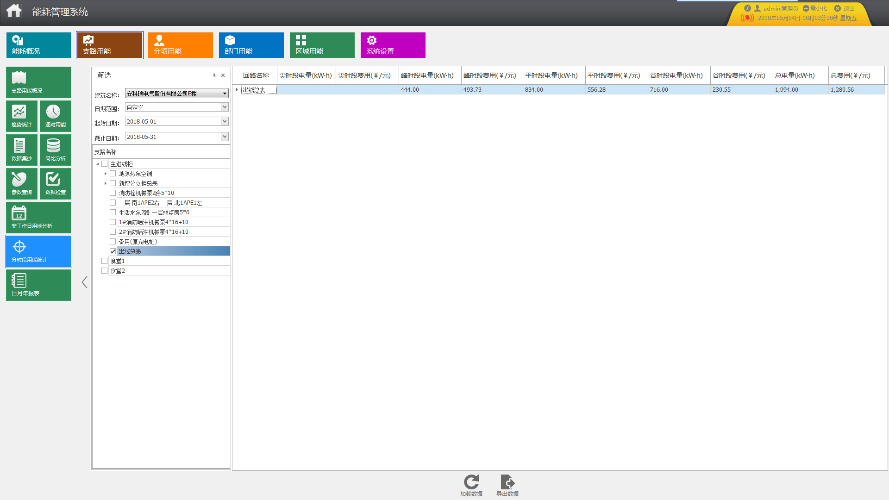The image size is (889, 500).
Task: Expand the 新增分立柜总表 tree node
Action: coord(106,183)
